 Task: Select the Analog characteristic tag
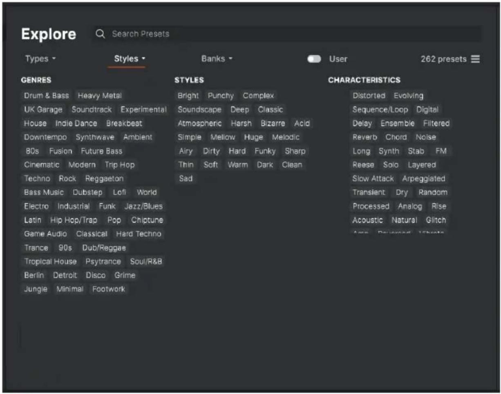[x=410, y=206]
